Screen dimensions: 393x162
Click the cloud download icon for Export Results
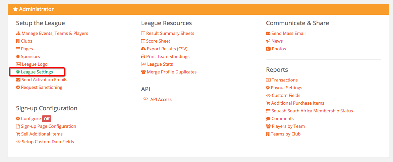click(x=144, y=49)
